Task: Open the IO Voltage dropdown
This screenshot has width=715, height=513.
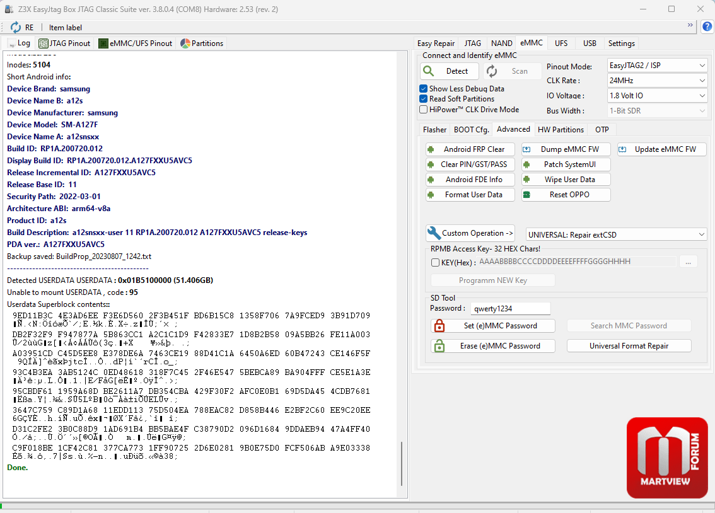Action: click(x=657, y=96)
